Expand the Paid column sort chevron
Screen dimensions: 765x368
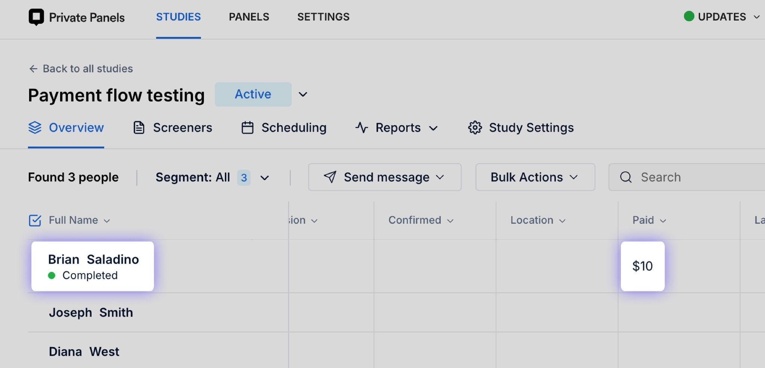click(x=663, y=221)
